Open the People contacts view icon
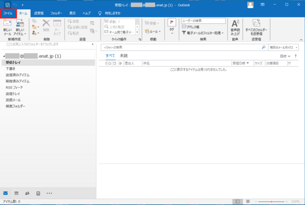The width and height of the screenshot is (305, 205). pyautogui.click(x=27, y=193)
